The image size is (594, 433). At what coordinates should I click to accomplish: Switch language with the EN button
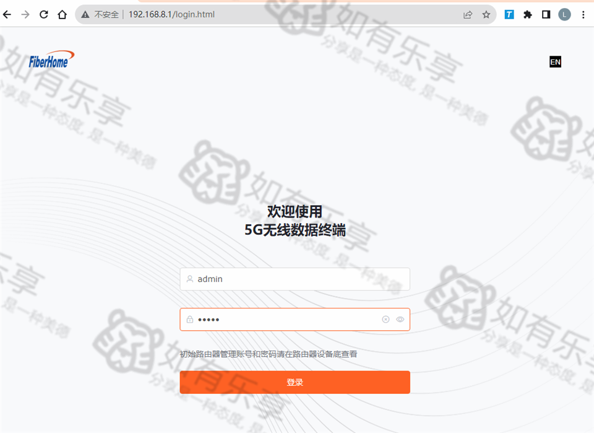[x=556, y=62]
